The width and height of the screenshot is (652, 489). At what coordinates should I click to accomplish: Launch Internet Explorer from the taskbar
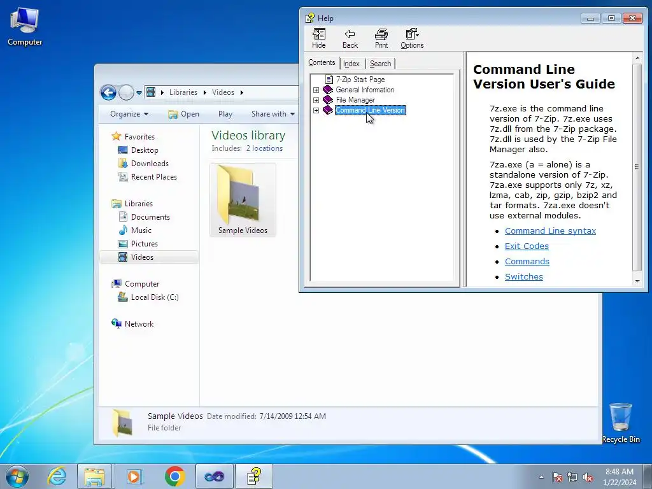(57, 476)
